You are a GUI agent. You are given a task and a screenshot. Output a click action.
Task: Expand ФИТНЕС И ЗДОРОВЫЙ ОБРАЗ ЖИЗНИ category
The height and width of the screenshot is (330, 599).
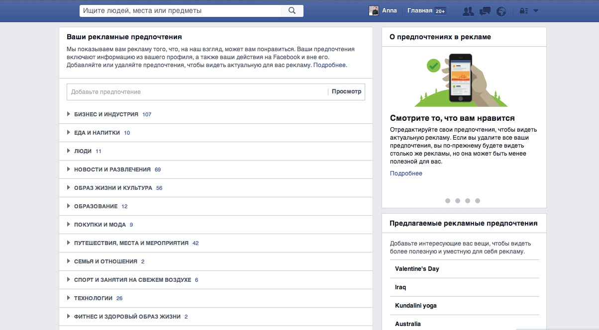click(216, 317)
